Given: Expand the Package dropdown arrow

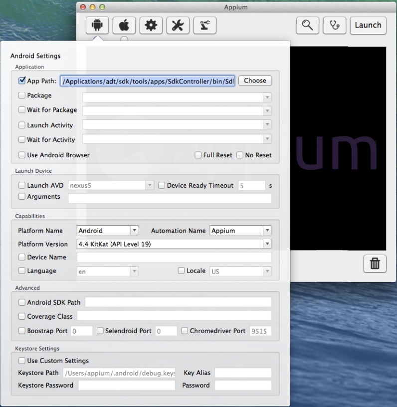Looking at the screenshot, I should [267, 97].
